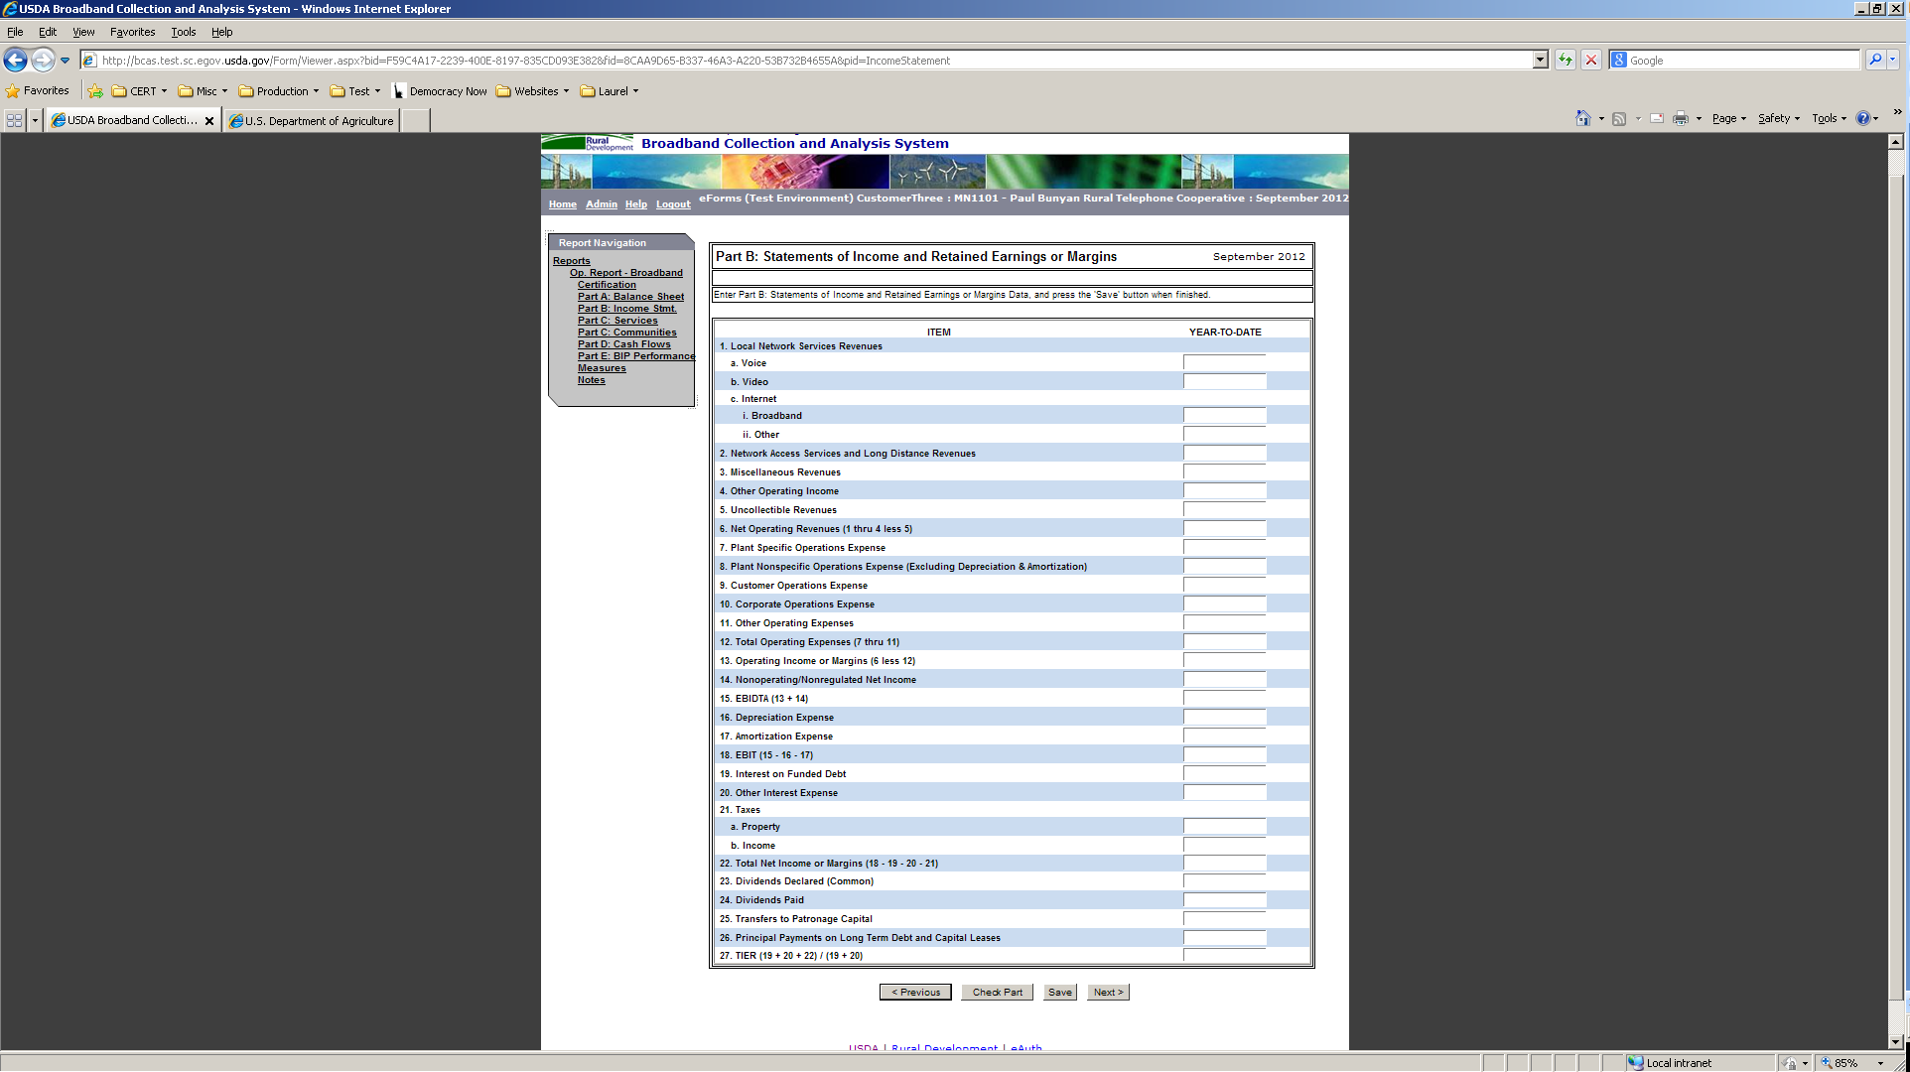
Task: Click the red Stop loading icon
Action: [x=1591, y=61]
